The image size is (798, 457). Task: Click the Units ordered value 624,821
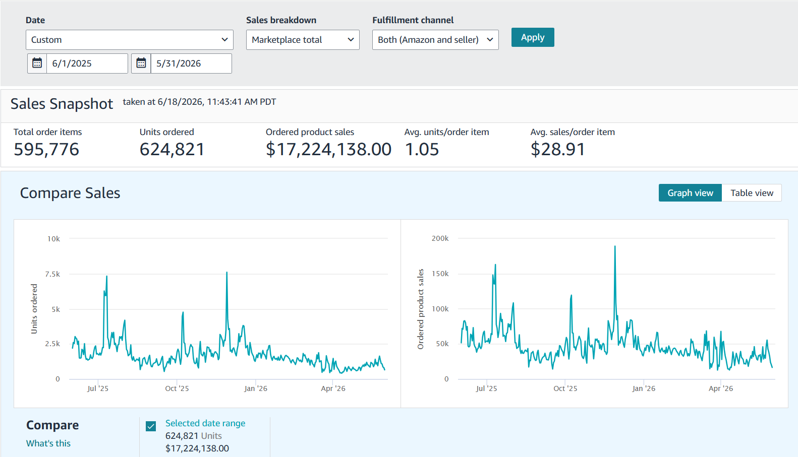(x=172, y=149)
